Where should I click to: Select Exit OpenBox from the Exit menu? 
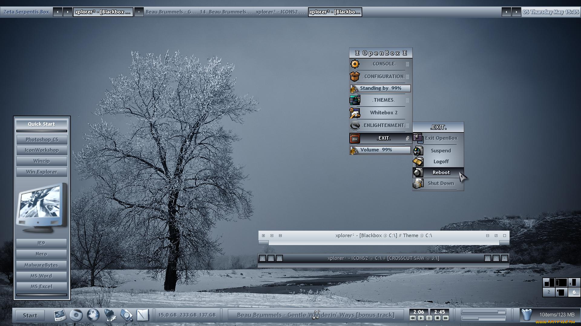click(441, 138)
